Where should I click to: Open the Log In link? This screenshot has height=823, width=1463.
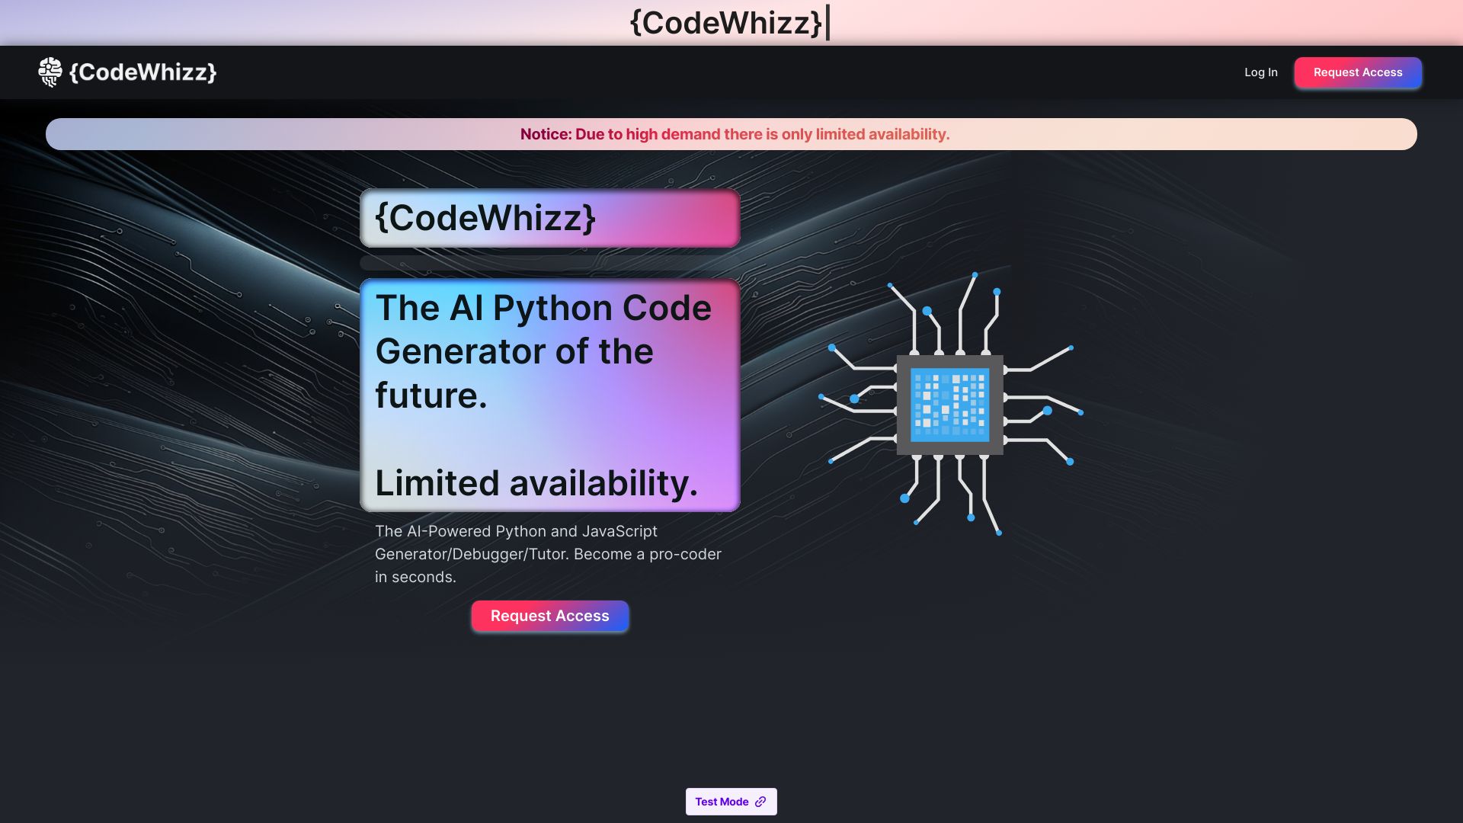point(1260,72)
